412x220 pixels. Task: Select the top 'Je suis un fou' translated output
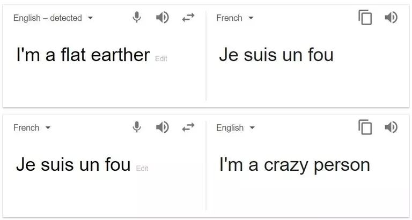[276, 55]
